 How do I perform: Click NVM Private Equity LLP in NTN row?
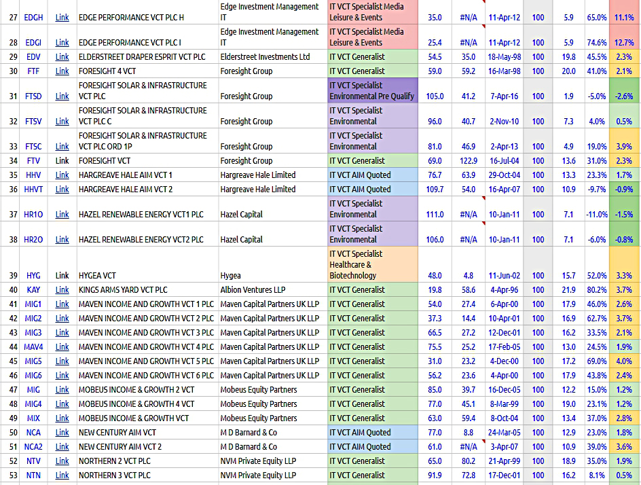[273, 475]
